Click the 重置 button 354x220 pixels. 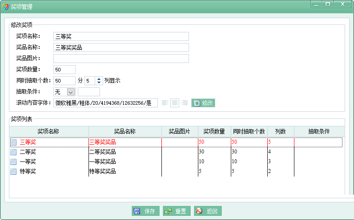pos(176,211)
